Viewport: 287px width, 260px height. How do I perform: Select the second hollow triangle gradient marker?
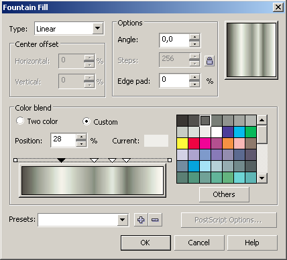[x=112, y=160]
